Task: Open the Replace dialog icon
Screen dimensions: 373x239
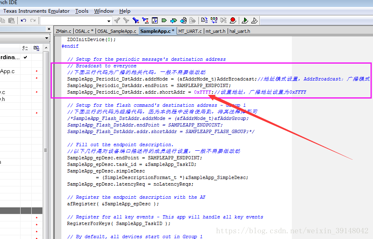Action: point(145,21)
